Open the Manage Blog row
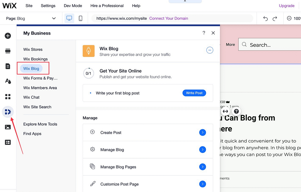 click(x=148, y=150)
